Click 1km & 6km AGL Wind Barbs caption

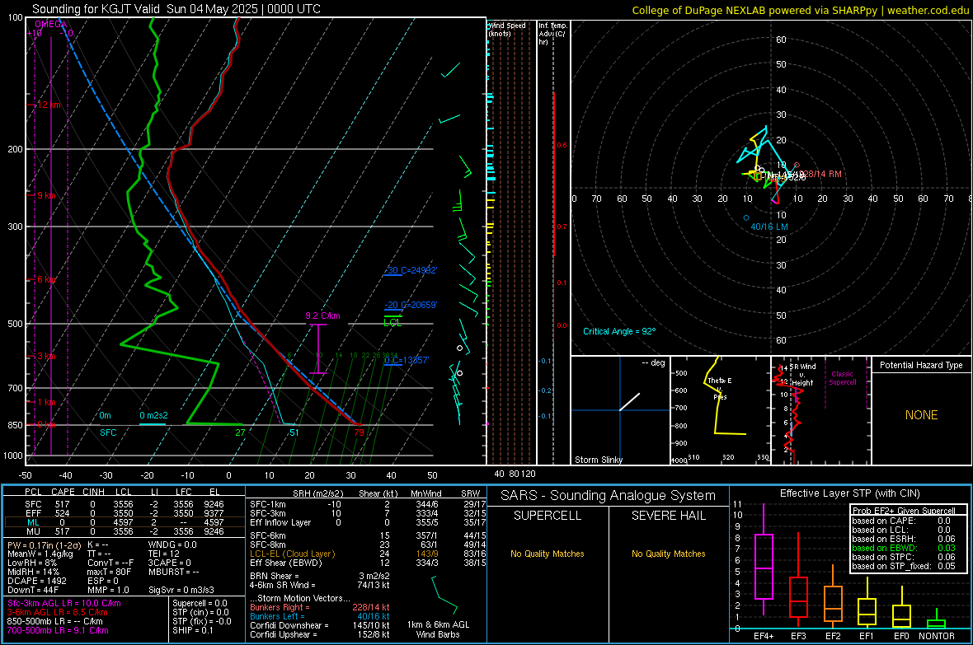438,629
